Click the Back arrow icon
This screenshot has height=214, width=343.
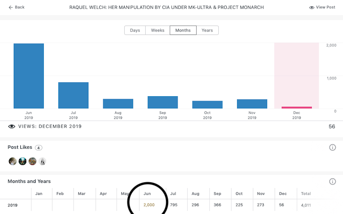tap(10, 7)
